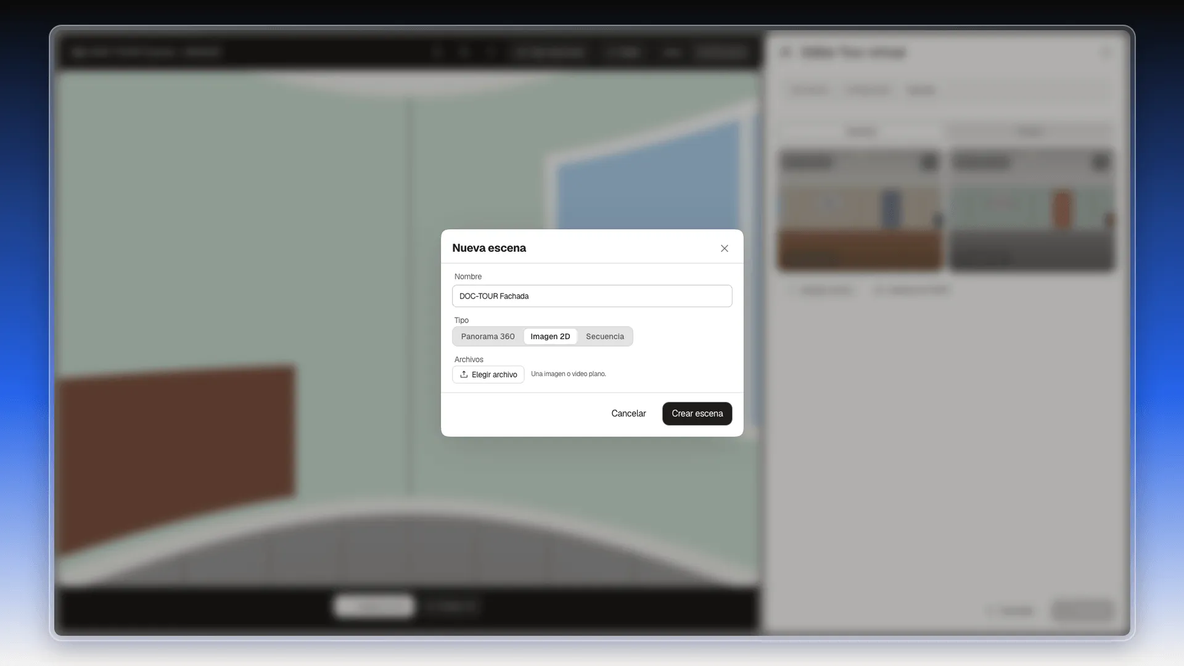Open the first tab in the side panel

click(809, 90)
